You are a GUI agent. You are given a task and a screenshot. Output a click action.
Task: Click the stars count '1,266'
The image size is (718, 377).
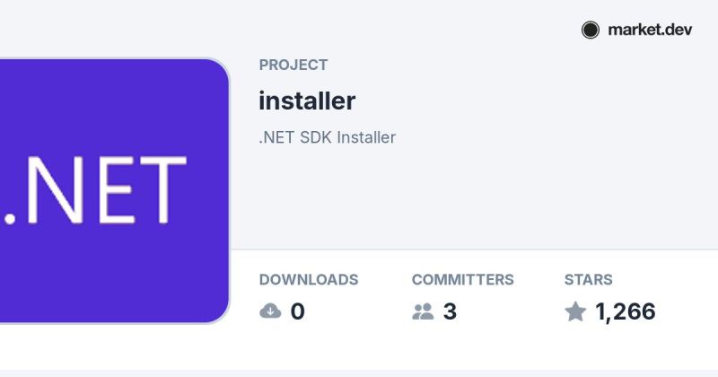(625, 312)
